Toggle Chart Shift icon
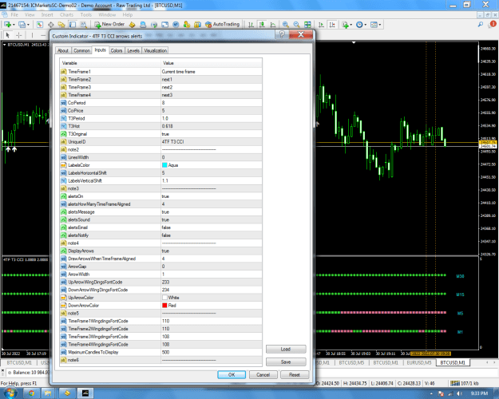This screenshot has height=399, width=499. [332, 25]
